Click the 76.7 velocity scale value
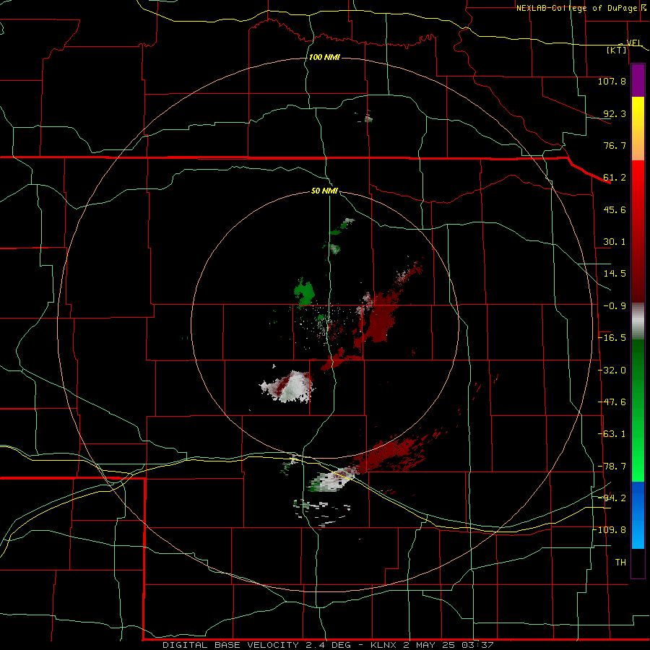The width and height of the screenshot is (650, 650). pos(615,145)
